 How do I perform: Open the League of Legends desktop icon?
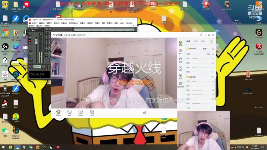click(x=16, y=133)
